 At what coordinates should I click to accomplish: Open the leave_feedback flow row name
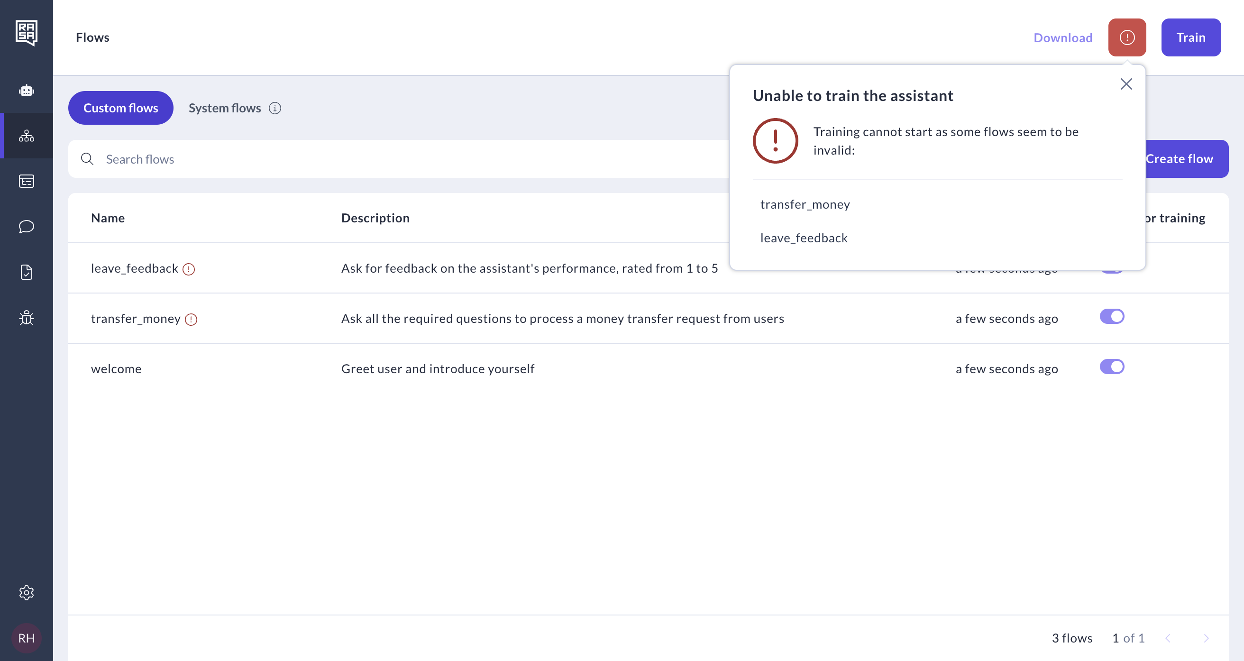(x=134, y=268)
